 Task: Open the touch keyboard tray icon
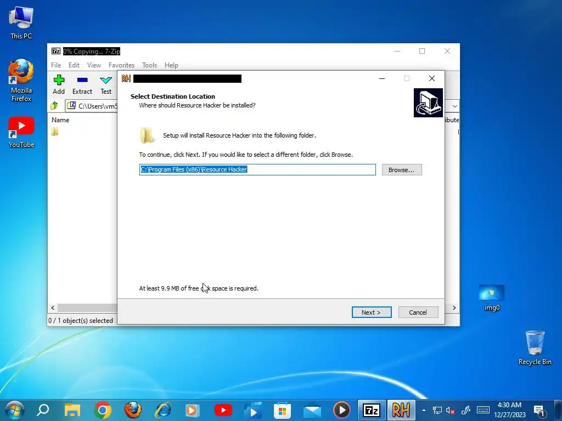click(483, 410)
